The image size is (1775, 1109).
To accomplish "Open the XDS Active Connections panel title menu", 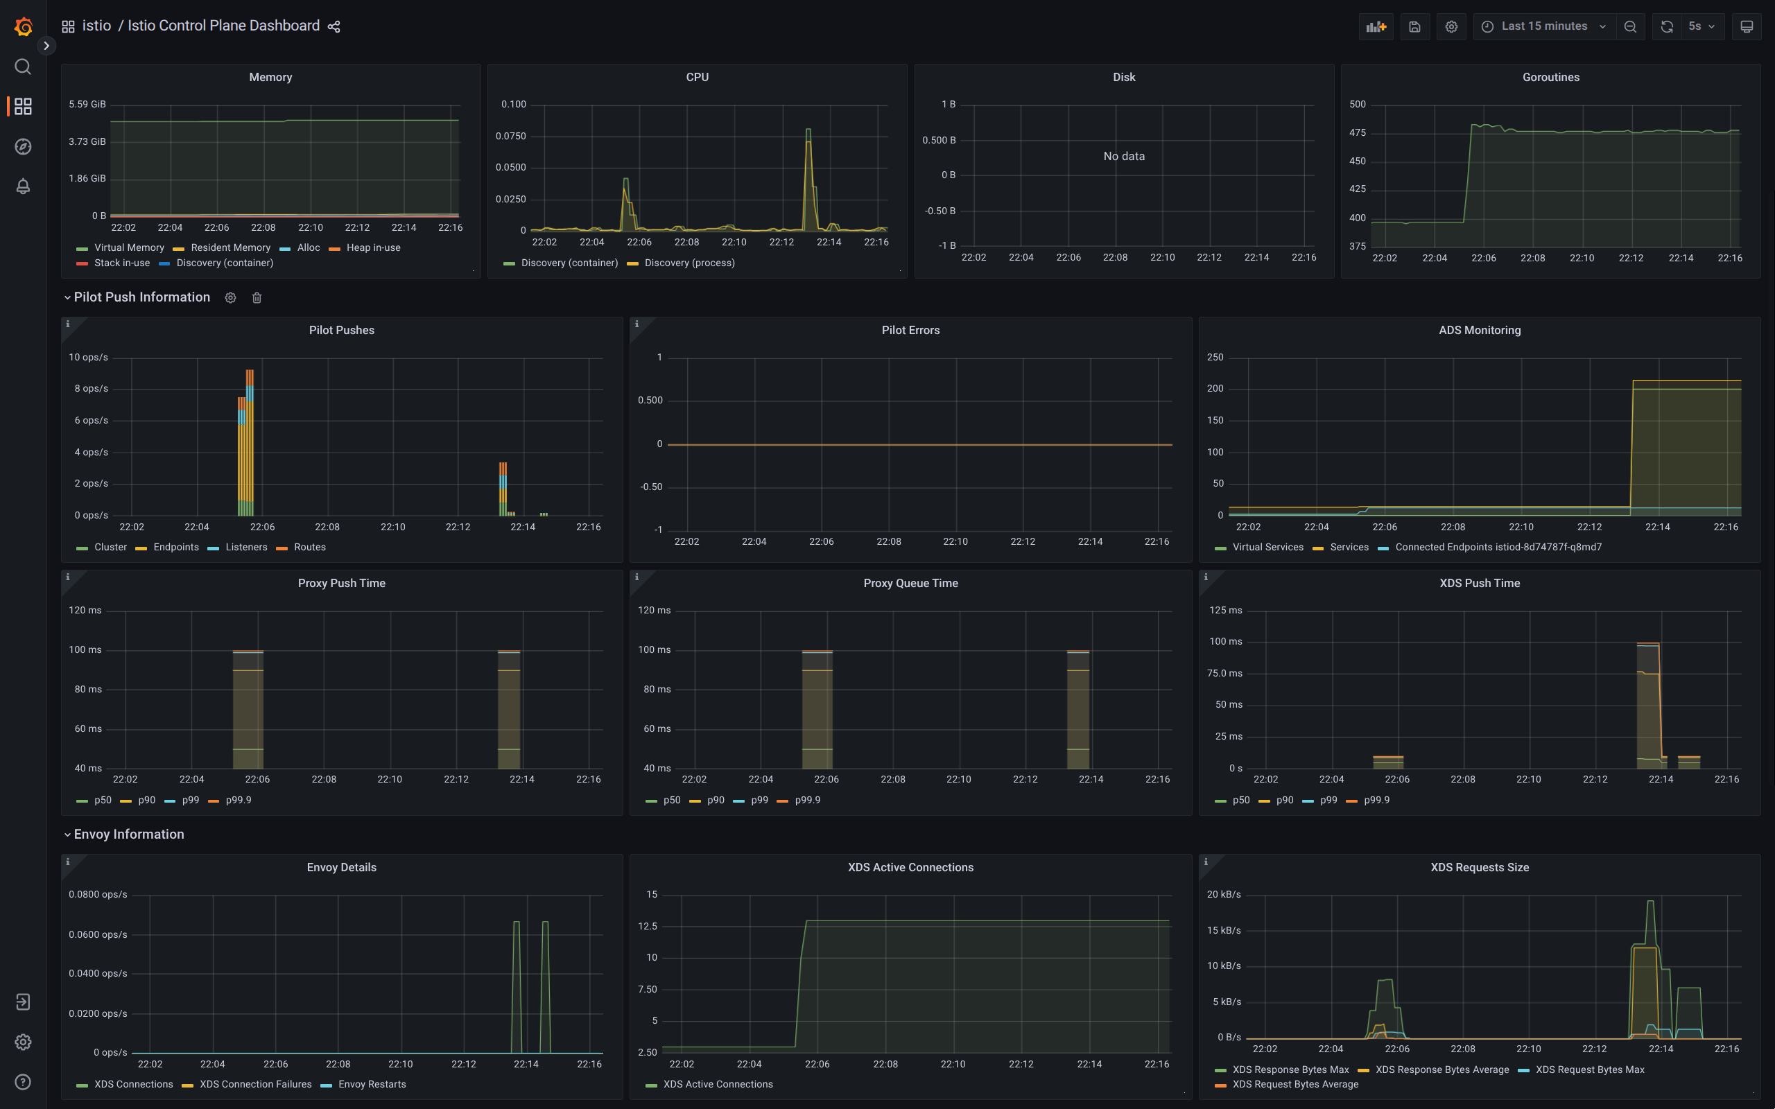I will click(x=910, y=867).
